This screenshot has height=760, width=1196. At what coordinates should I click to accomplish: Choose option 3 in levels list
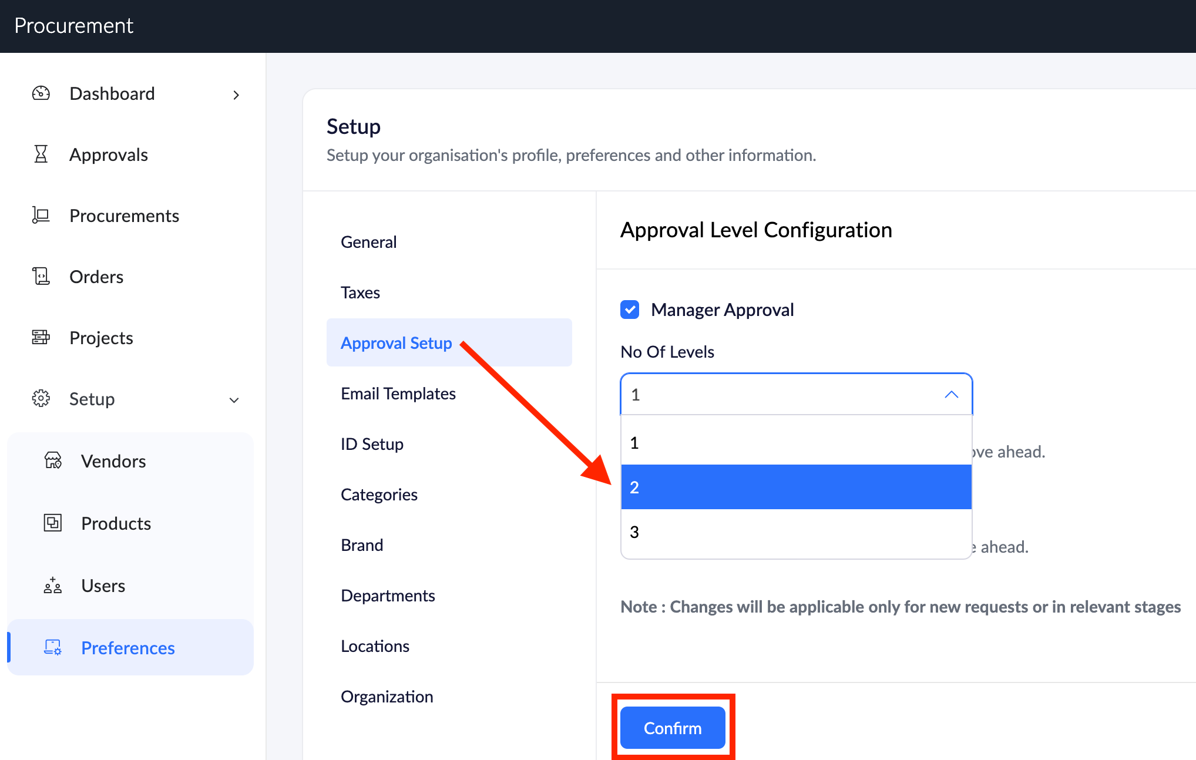(x=796, y=532)
